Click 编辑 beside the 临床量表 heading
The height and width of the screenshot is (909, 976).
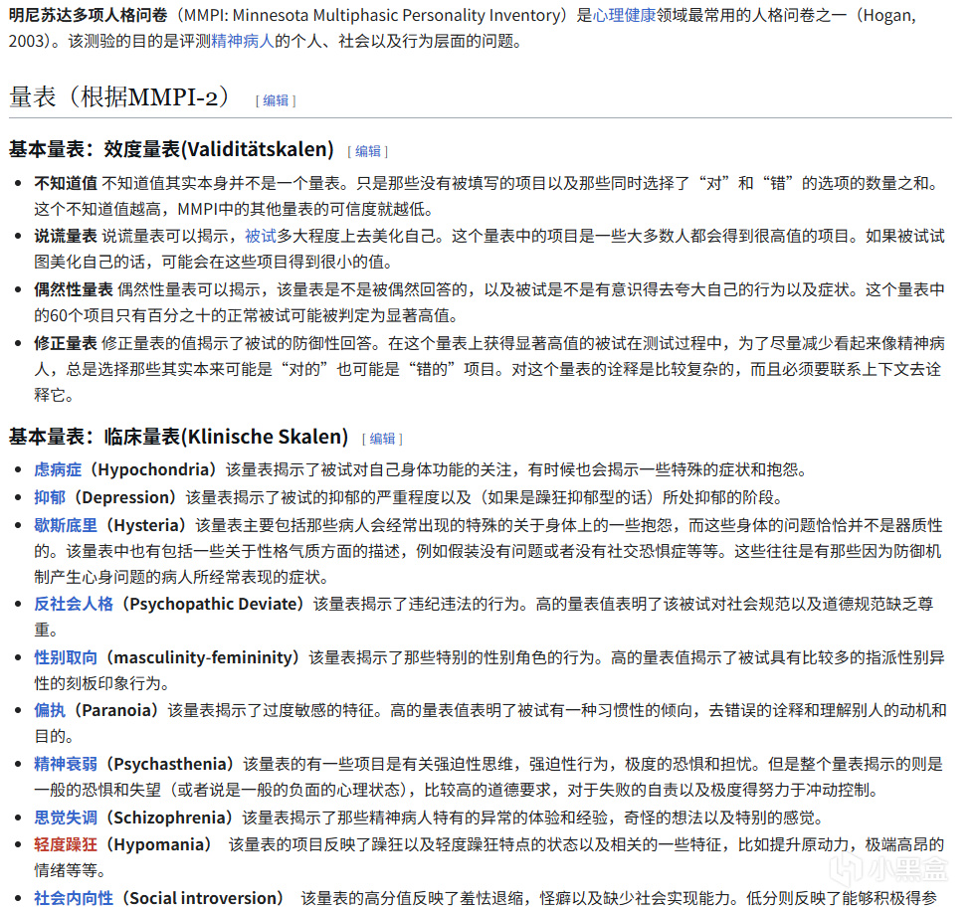click(382, 439)
